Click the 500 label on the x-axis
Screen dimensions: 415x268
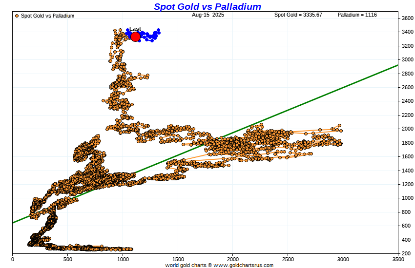(x=67, y=260)
